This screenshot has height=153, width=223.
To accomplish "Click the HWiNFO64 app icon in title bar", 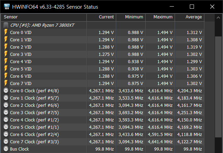I will 7,7.
